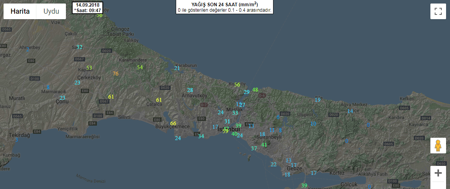Zoom in with the plus button

tap(438, 173)
